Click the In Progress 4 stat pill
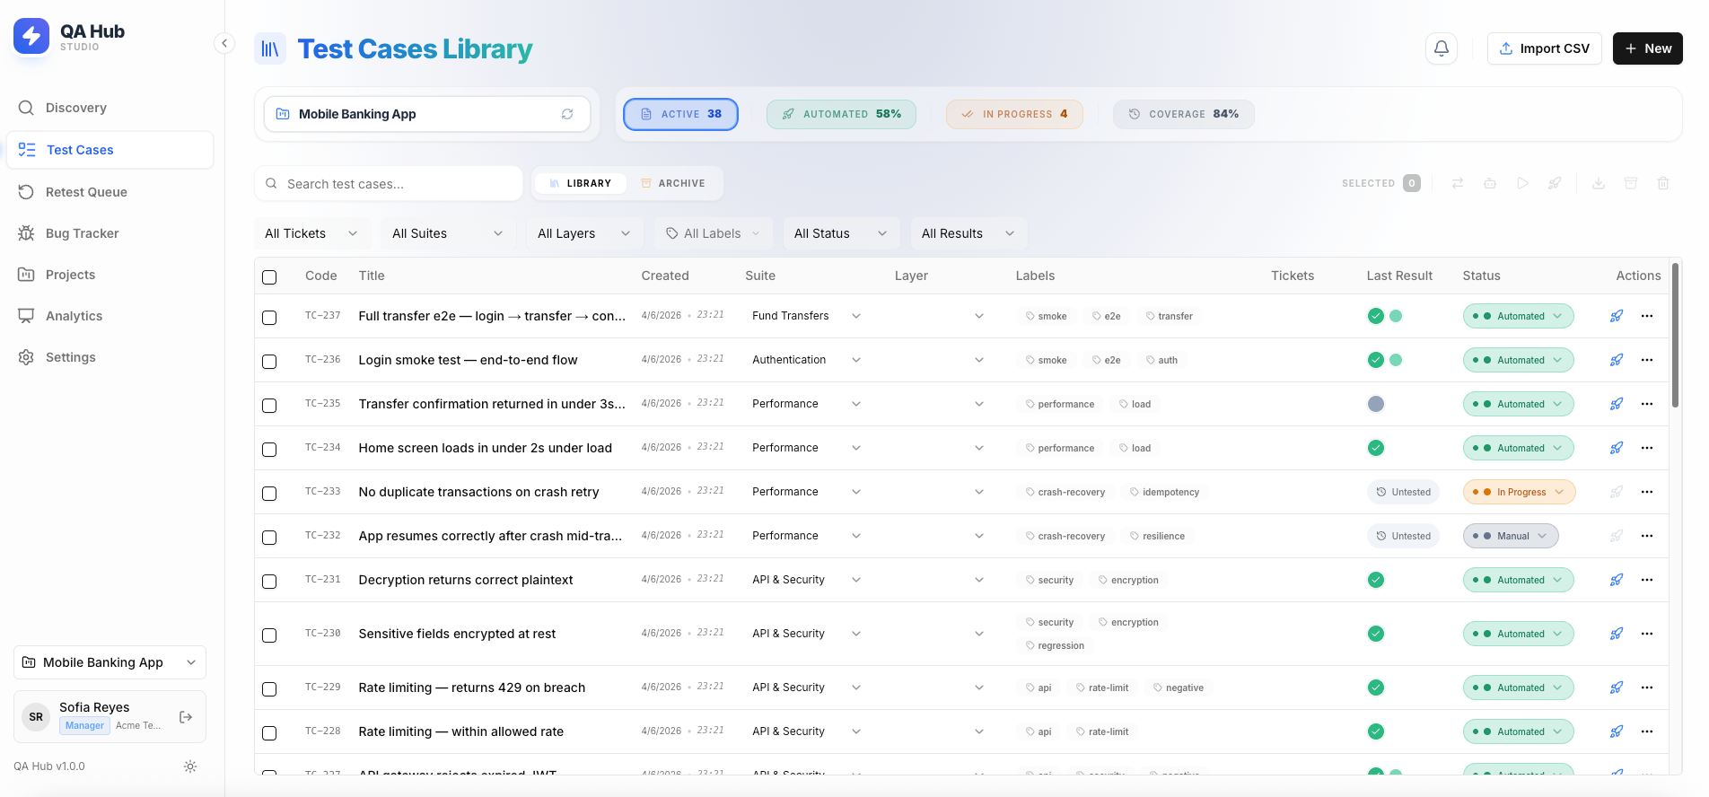Screen dimensions: 1709x797 point(1014,114)
